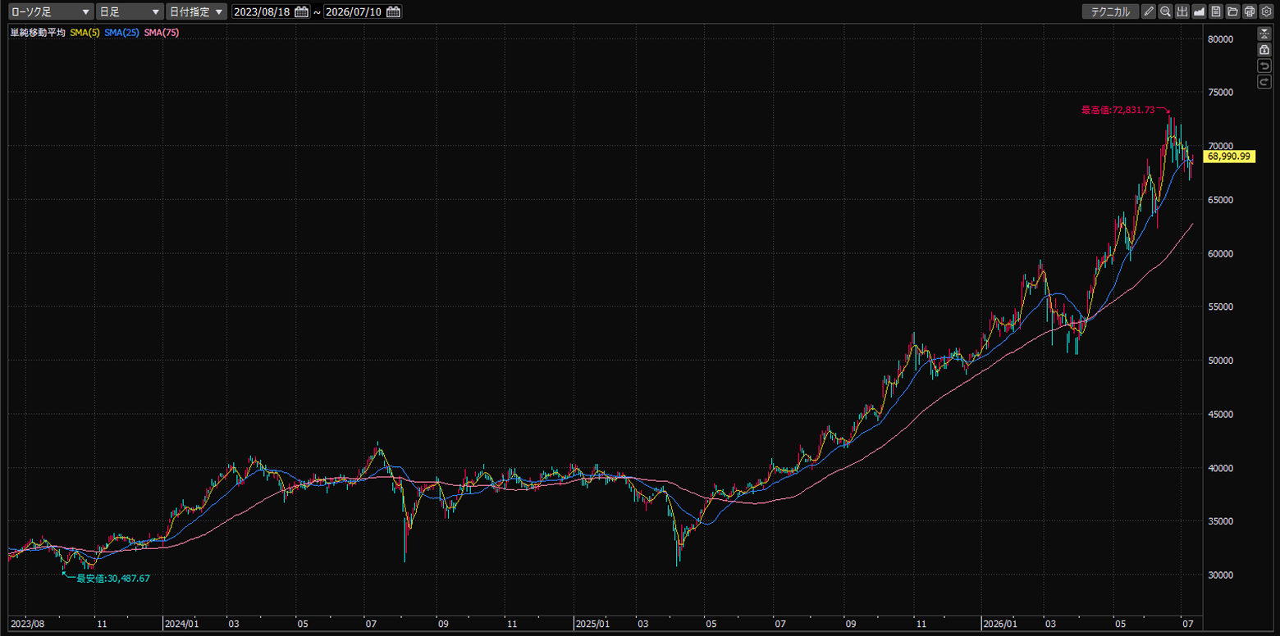The width and height of the screenshot is (1280, 636).
Task: Click the 65000 price axis label
Action: (1221, 200)
